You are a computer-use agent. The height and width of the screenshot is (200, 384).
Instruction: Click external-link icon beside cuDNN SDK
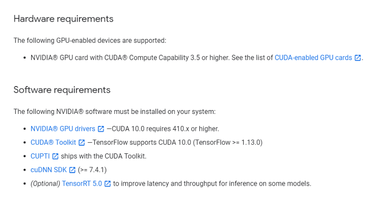tap(72, 170)
